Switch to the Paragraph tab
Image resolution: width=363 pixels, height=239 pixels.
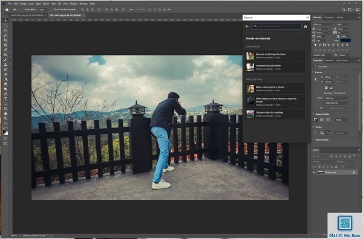click(329, 18)
